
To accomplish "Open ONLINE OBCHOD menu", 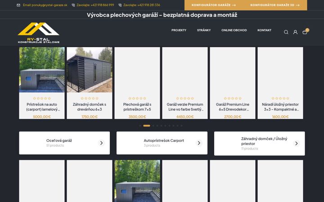I will pos(234,30).
